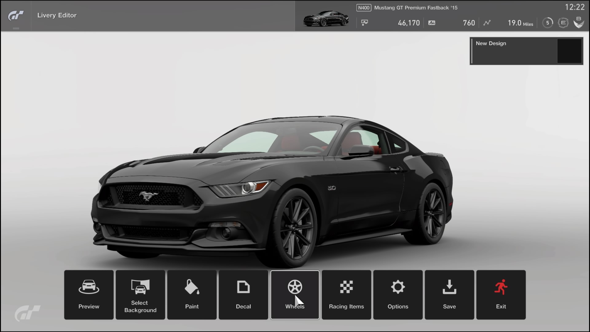Click the E license badge
The image size is (590, 332).
(x=563, y=23)
